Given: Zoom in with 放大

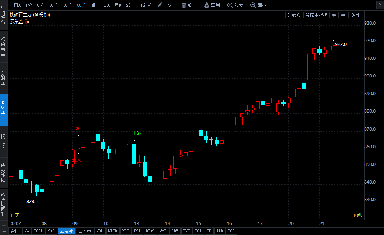Looking at the screenshot, I should [235, 5].
